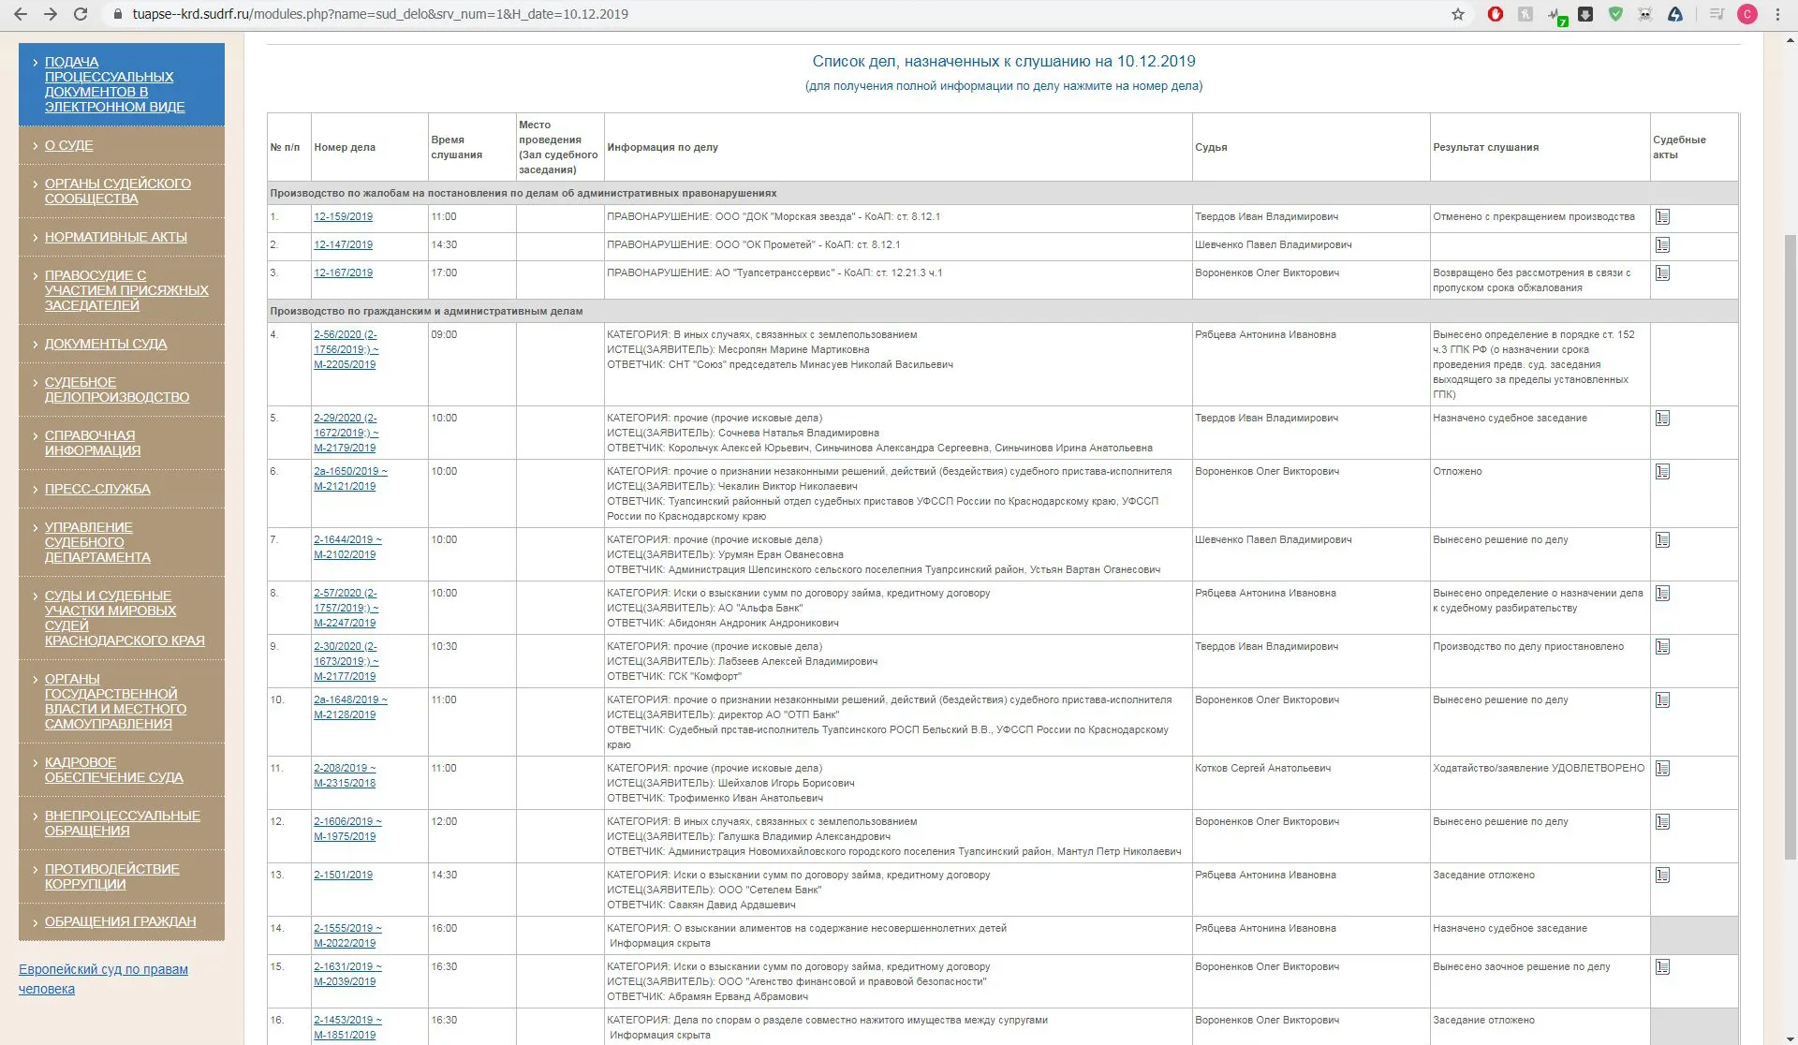The width and height of the screenshot is (1798, 1045).
Task: Open the pink C profile avatar
Action: point(1746,14)
